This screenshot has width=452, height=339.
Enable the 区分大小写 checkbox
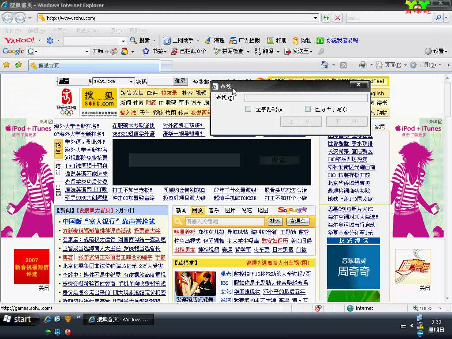click(x=308, y=109)
